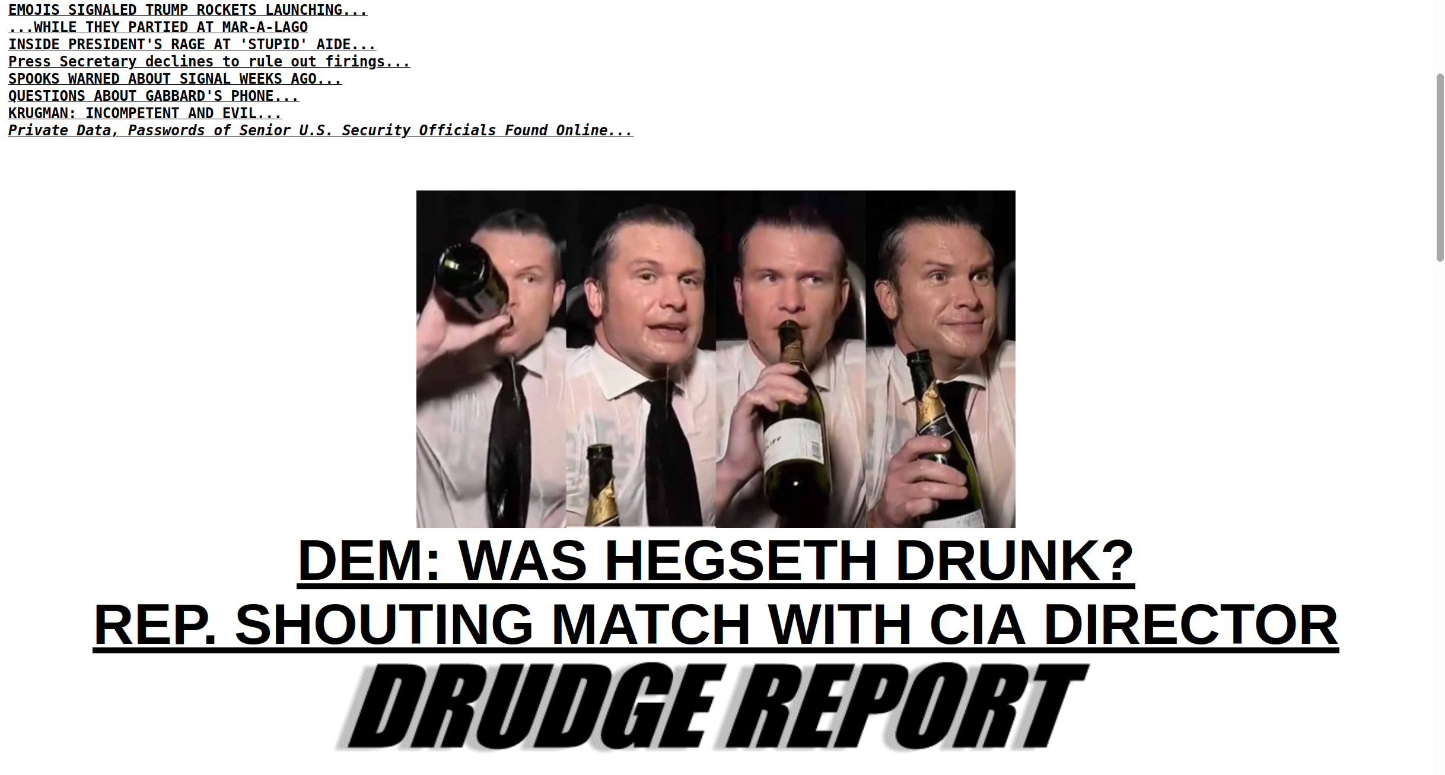Click 'DEM: WAS HEGSETH DRUNK?' main headline
The height and width of the screenshot is (775, 1445).
pyautogui.click(x=715, y=560)
